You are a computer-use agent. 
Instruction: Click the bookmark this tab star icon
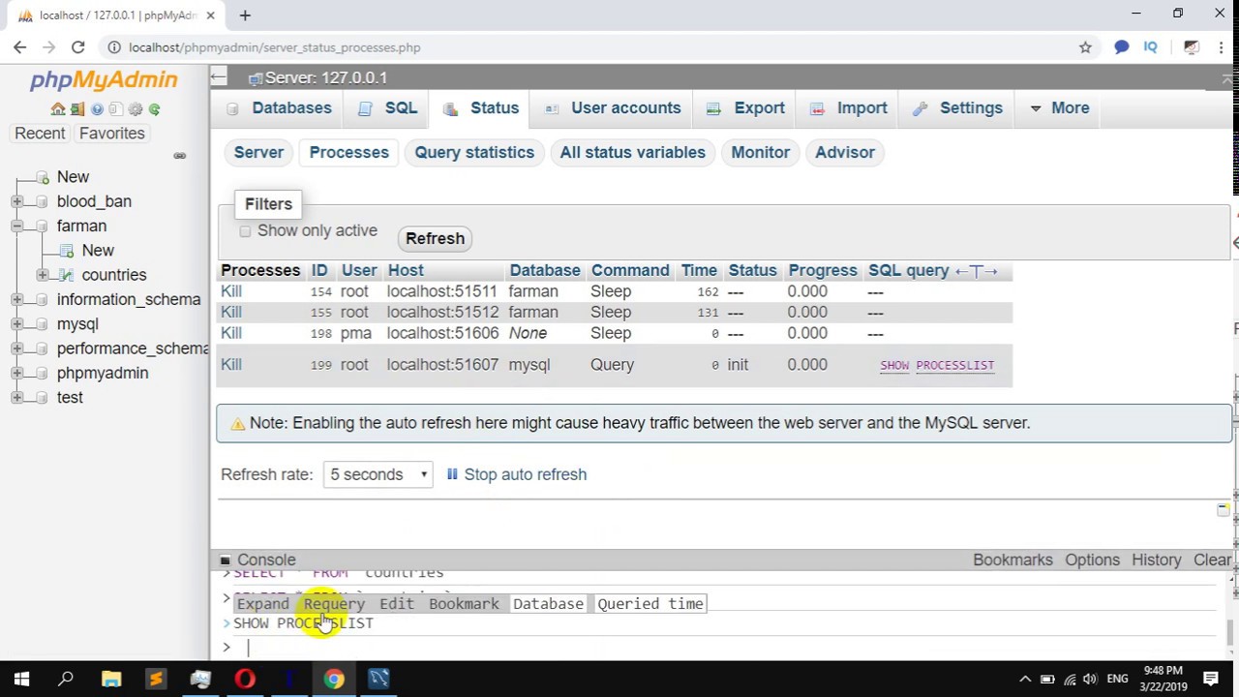(1085, 47)
